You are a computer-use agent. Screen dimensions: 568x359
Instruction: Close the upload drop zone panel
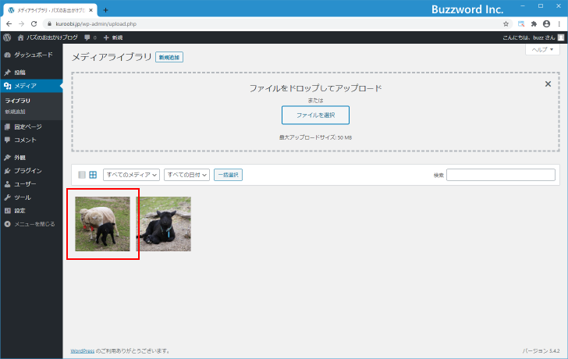548,84
